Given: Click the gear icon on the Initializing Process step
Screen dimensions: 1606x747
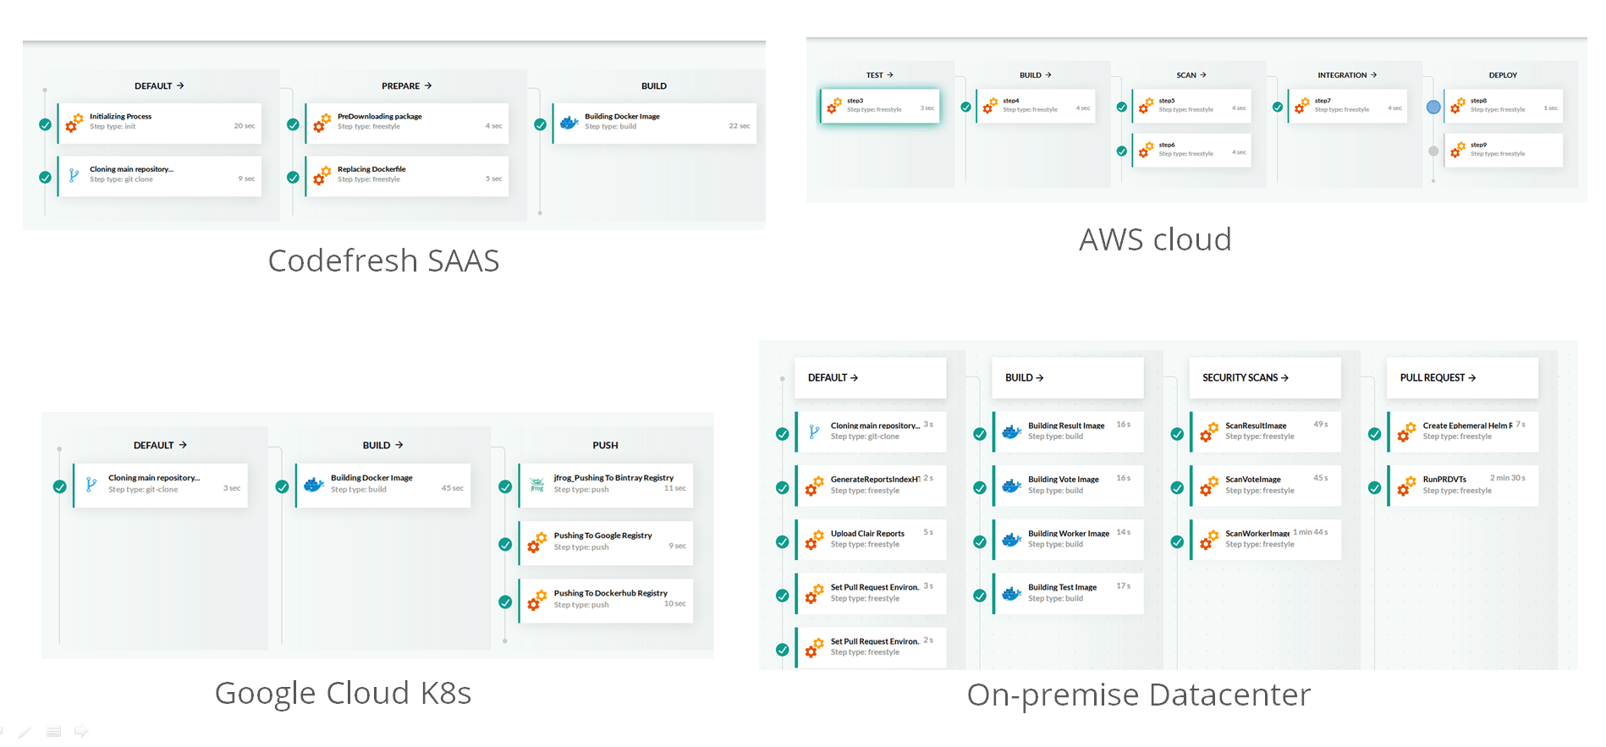Looking at the screenshot, I should coord(74,123).
